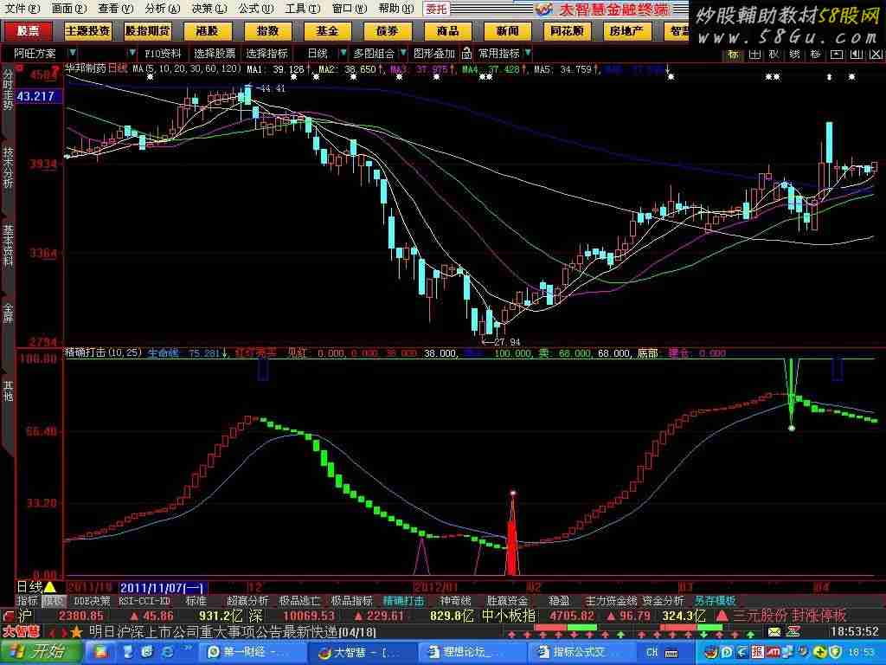This screenshot has width=886, height=665.
Task: Open the 决策(L) menu
Action: (209, 9)
